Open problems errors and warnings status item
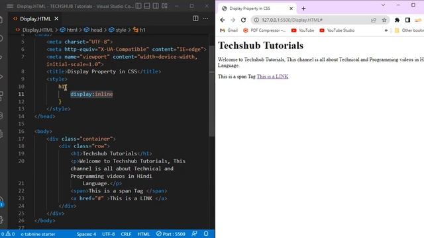 click(x=8, y=234)
